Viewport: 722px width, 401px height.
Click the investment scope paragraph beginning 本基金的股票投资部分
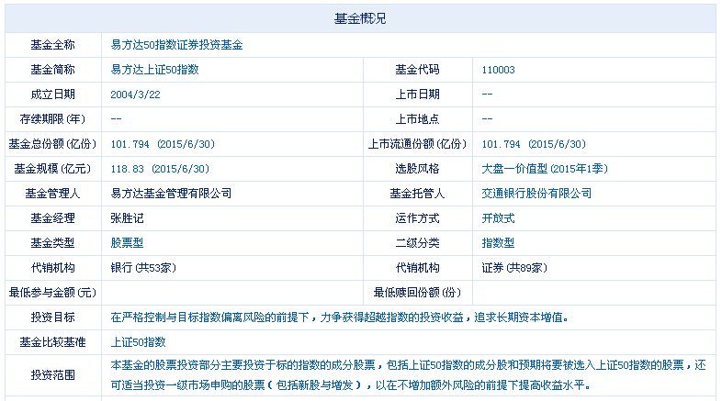pyautogui.click(x=408, y=375)
